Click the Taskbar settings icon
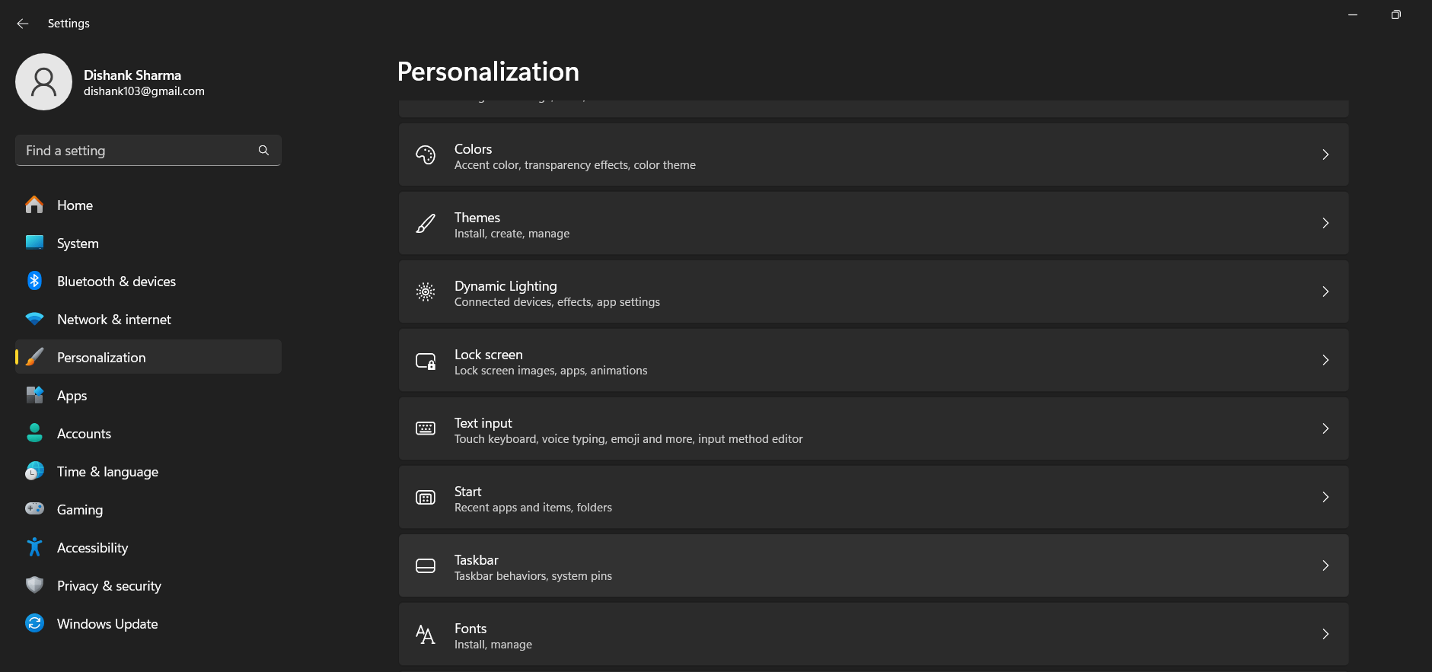Screen dimensions: 1432x672 coord(426,565)
